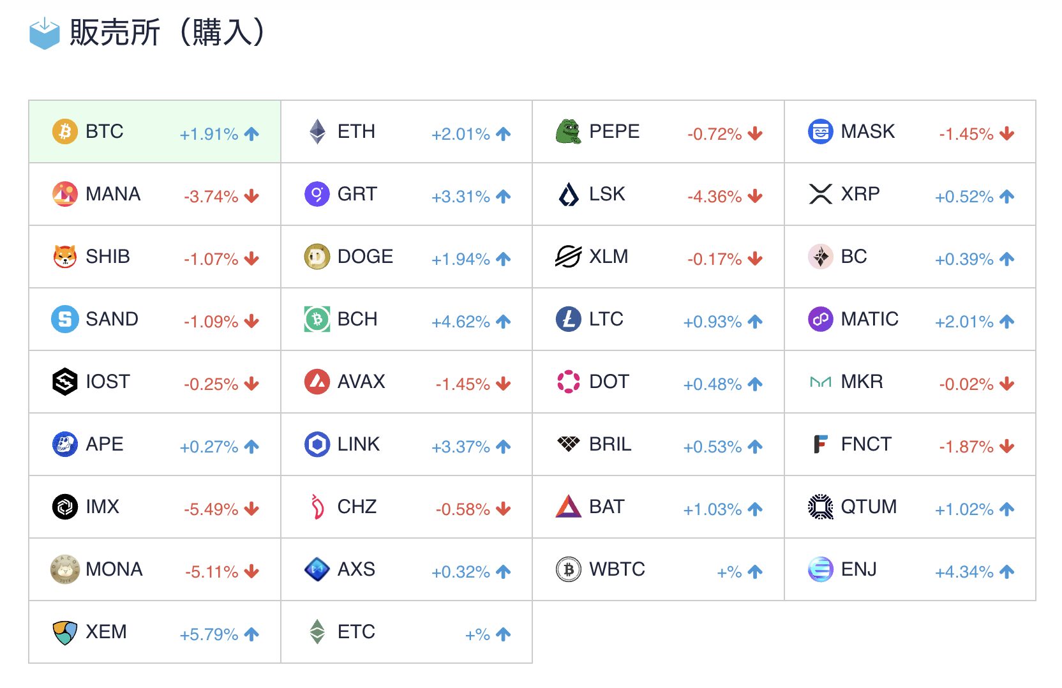Click the BCH +4.62% price change
The image size is (1062, 688).
click(461, 322)
